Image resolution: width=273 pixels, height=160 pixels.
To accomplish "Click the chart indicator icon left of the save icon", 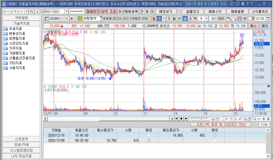I will [235, 18].
